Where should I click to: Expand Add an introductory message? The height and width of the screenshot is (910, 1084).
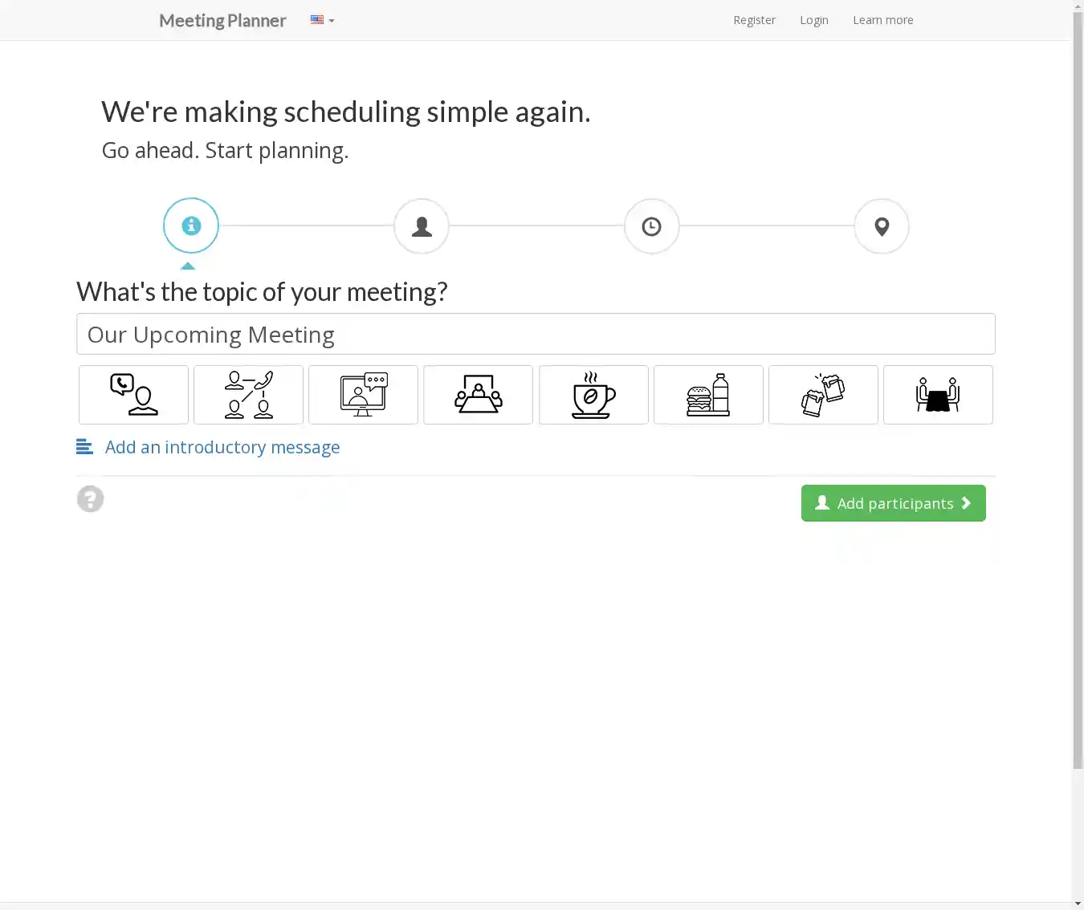pyautogui.click(x=222, y=447)
